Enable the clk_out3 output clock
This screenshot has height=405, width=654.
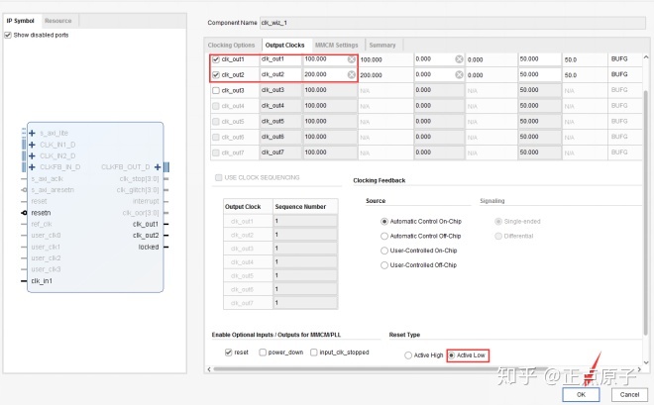coord(216,90)
